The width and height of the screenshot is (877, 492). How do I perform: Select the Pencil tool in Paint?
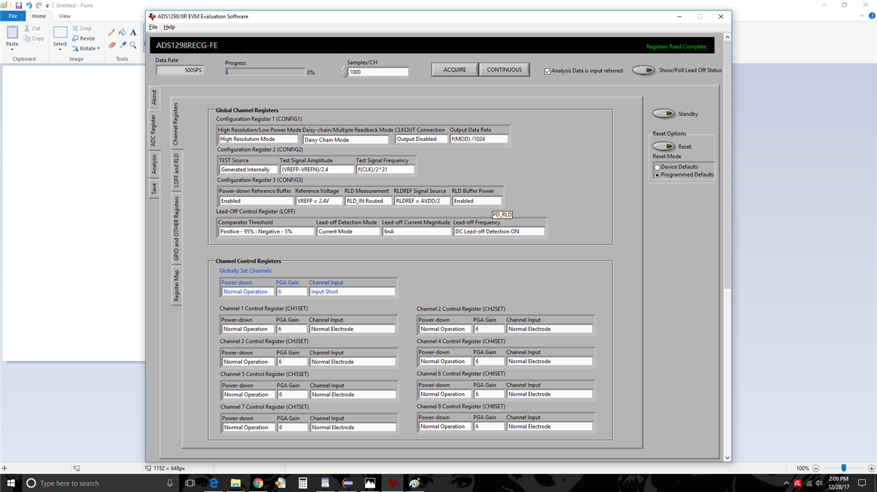coord(111,33)
